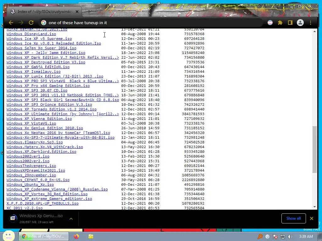Download Windows XP Destroyed Edition V3.iso
Image resolution: width=322 pixels, height=241 pixels.
(46, 62)
